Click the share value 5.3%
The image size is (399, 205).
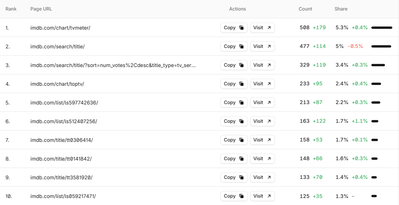[342, 27]
